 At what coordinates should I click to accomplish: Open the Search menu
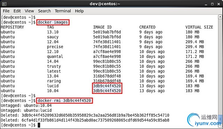[44, 11]
